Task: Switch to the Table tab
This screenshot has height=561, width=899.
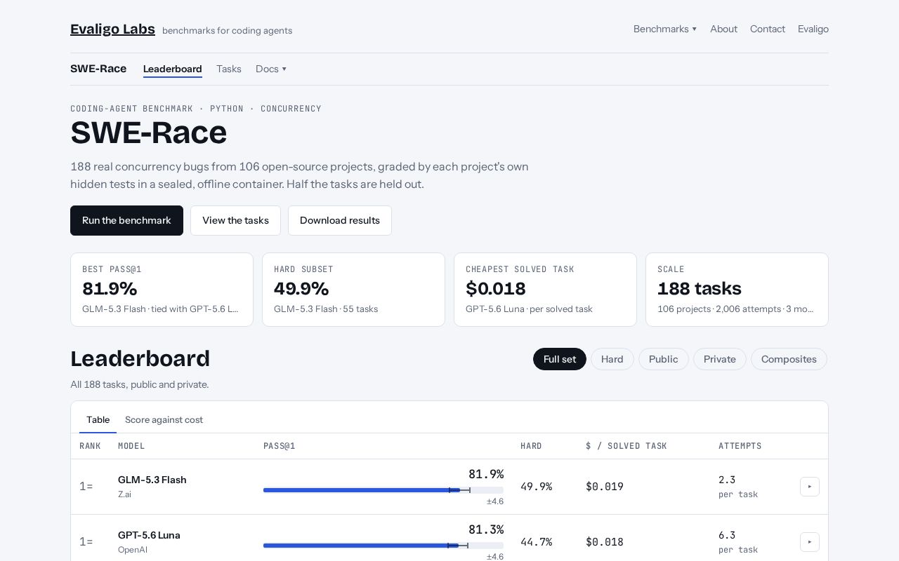Action: coord(98,419)
